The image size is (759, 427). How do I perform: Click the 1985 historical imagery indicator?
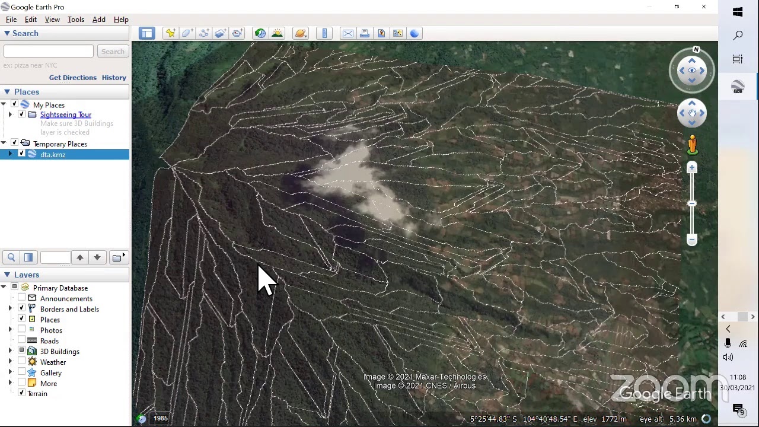coord(161,419)
